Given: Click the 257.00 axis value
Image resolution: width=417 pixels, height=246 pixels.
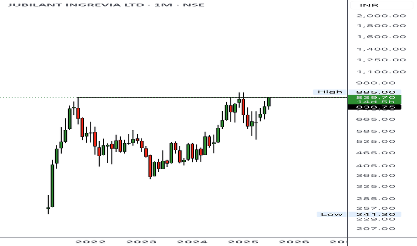Looking at the screenshot, I should [375, 208].
